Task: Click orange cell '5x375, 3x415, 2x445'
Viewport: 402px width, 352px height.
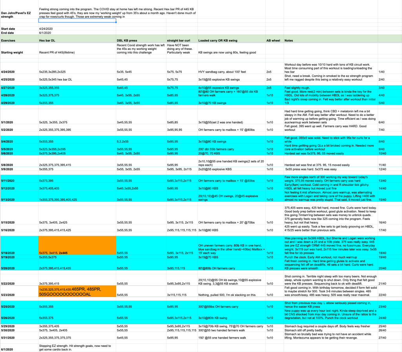Action: (77, 245)
